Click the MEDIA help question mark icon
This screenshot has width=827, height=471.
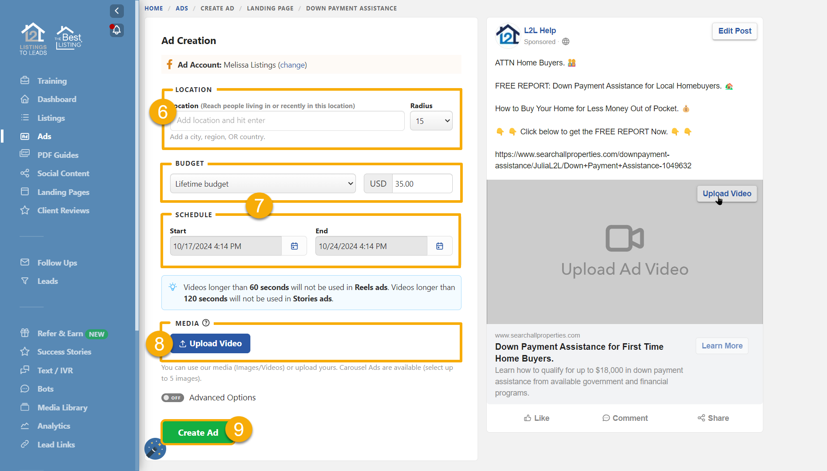pyautogui.click(x=206, y=323)
